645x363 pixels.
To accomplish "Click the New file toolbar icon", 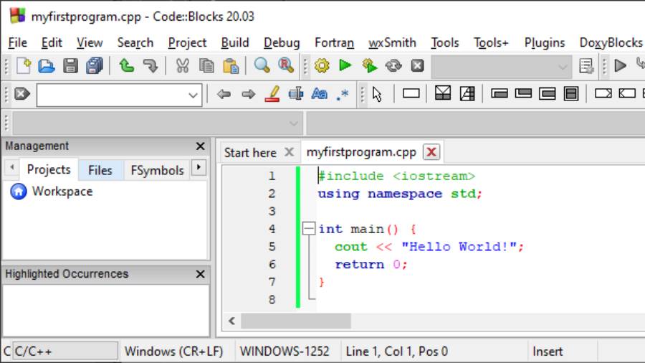I will point(24,67).
